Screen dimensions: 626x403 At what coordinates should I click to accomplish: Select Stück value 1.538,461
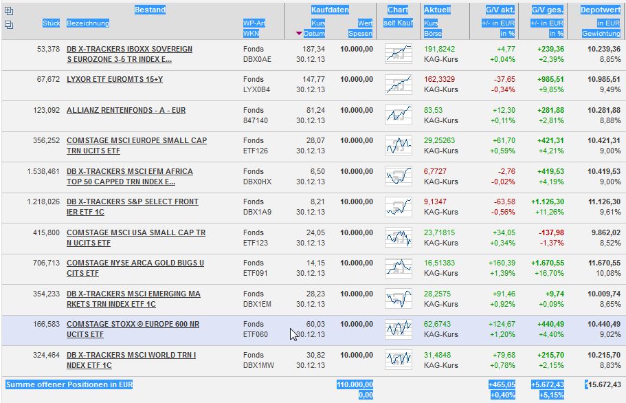click(43, 171)
